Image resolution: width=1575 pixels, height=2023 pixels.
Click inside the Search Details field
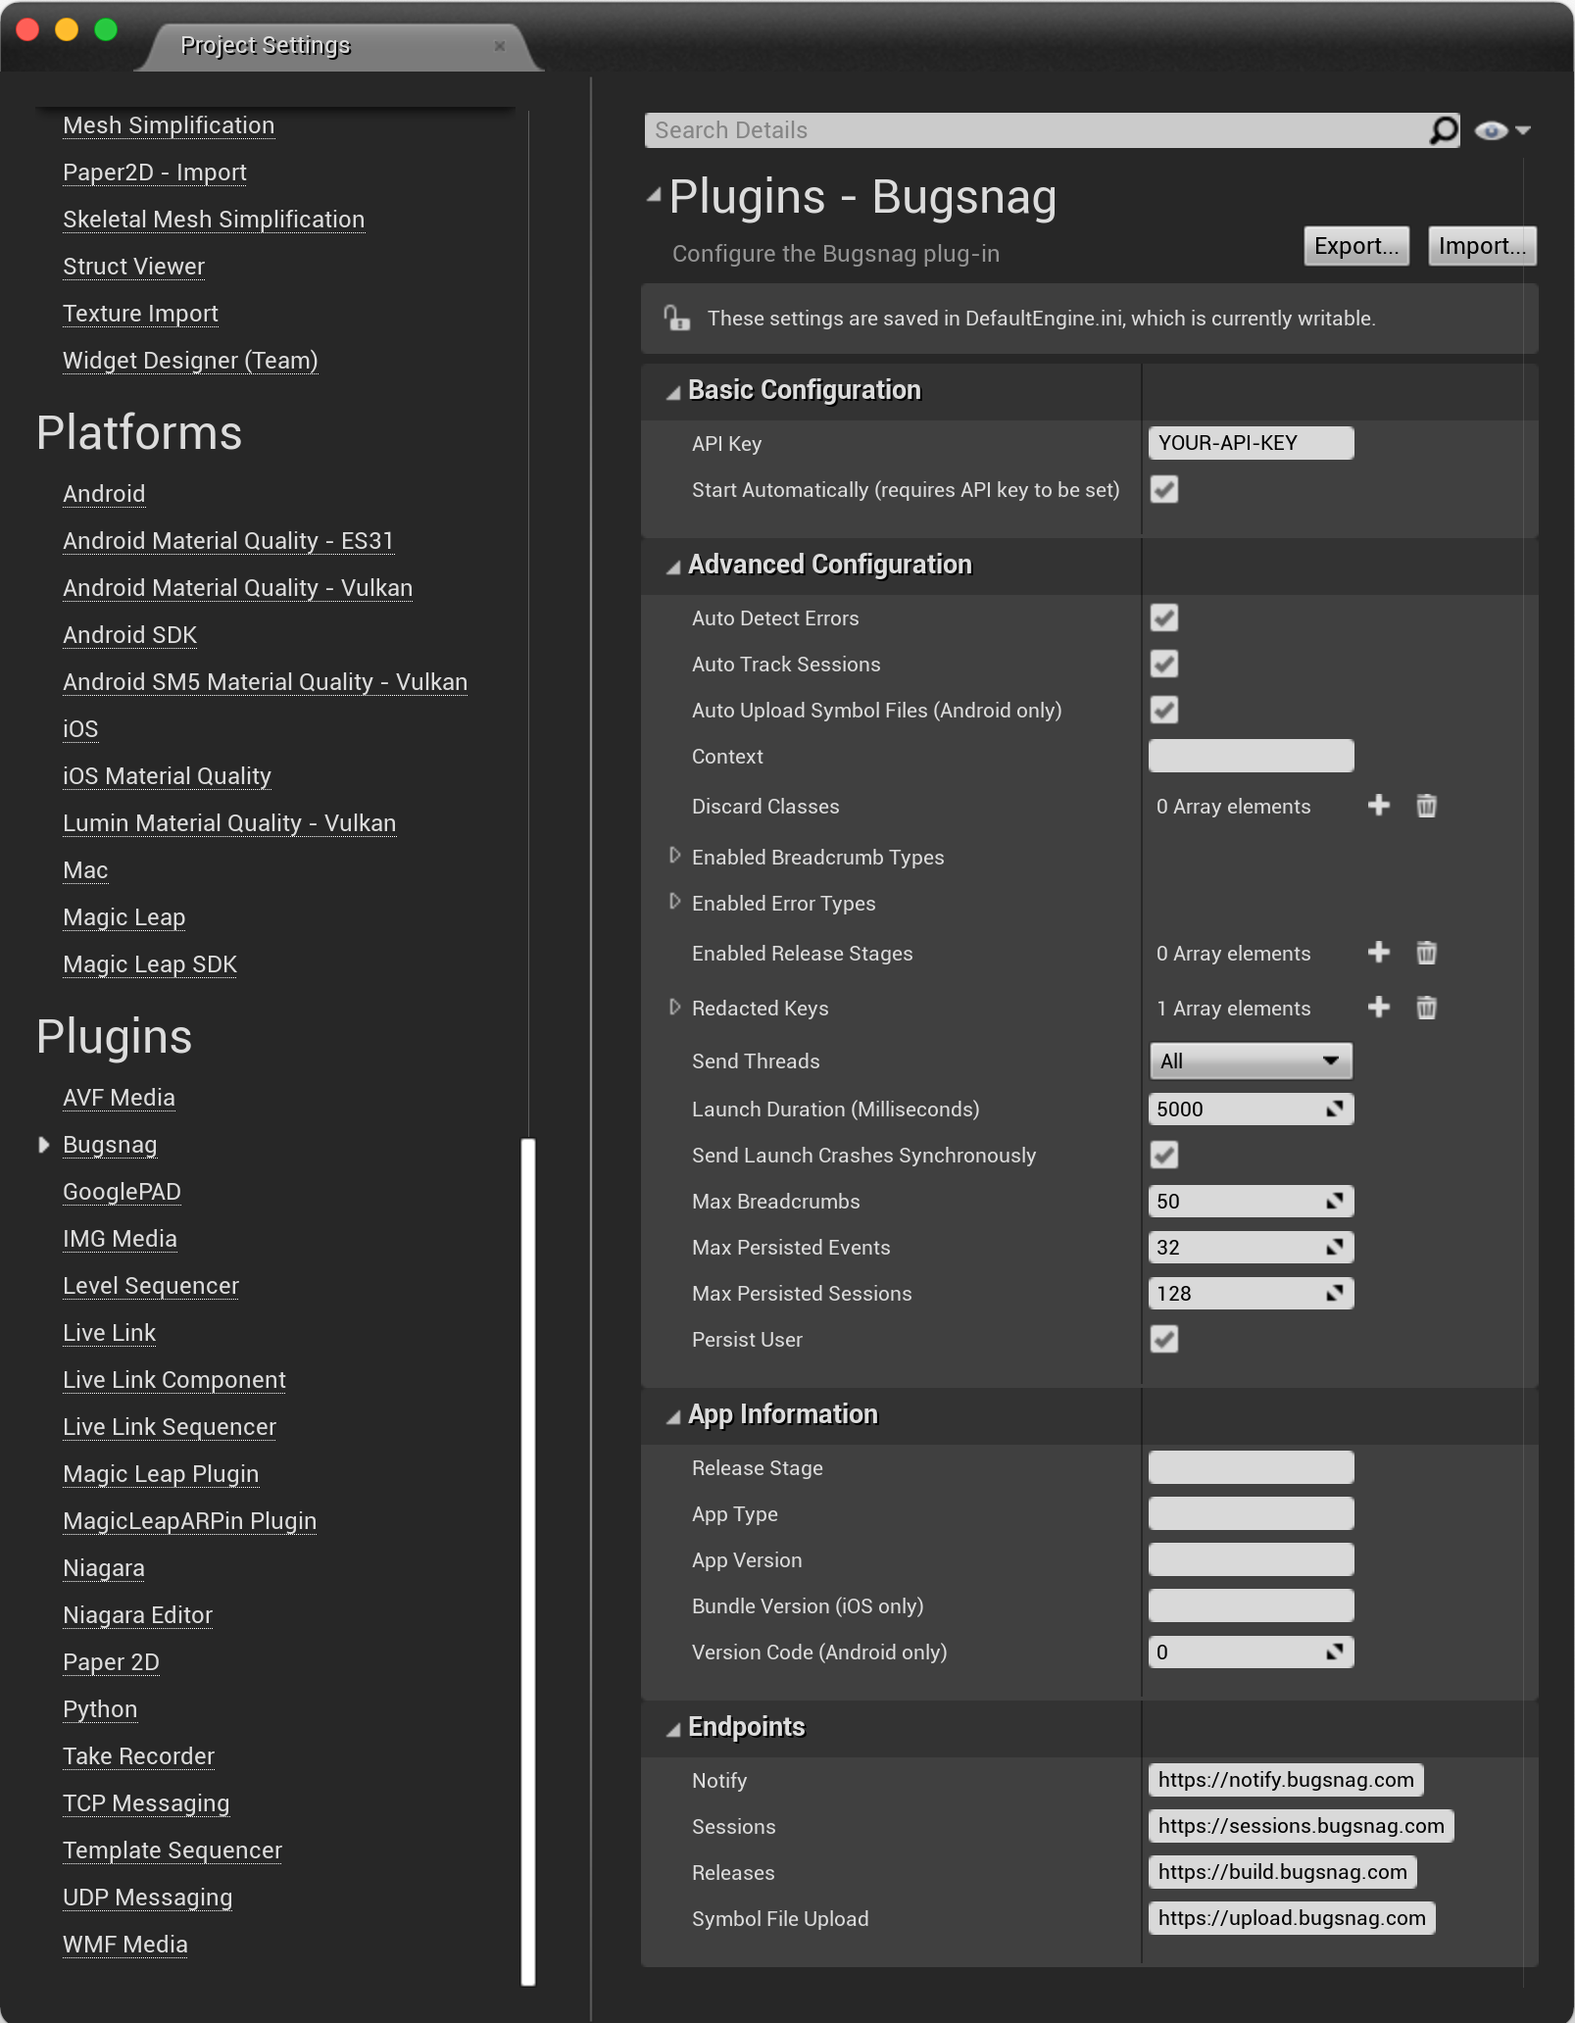(980, 129)
